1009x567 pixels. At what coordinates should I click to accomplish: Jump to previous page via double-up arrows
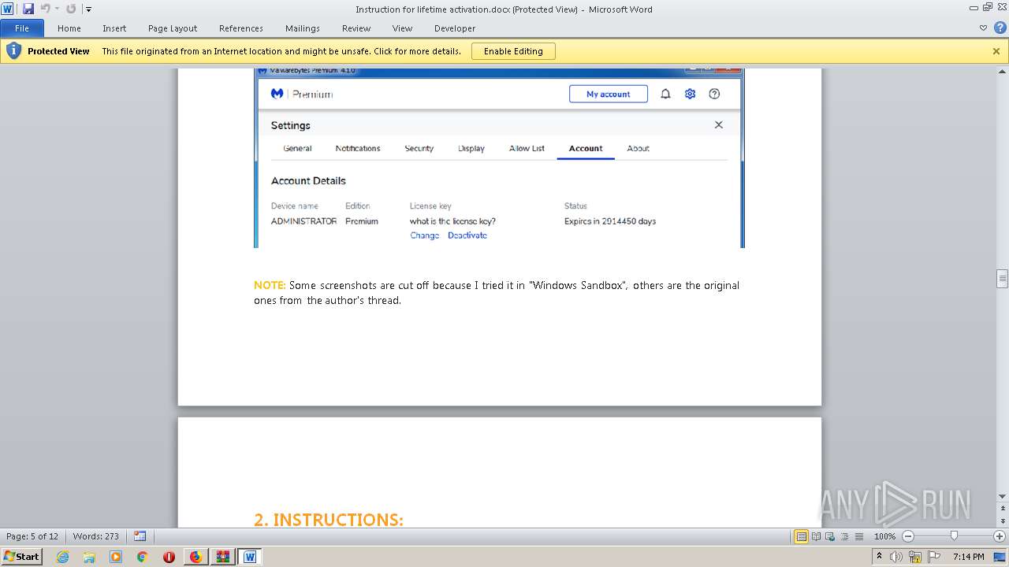[x=1003, y=506]
